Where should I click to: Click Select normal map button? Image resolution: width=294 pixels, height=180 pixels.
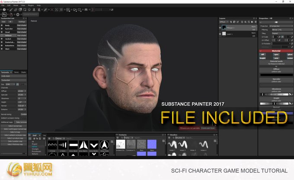[x=14, y=126]
